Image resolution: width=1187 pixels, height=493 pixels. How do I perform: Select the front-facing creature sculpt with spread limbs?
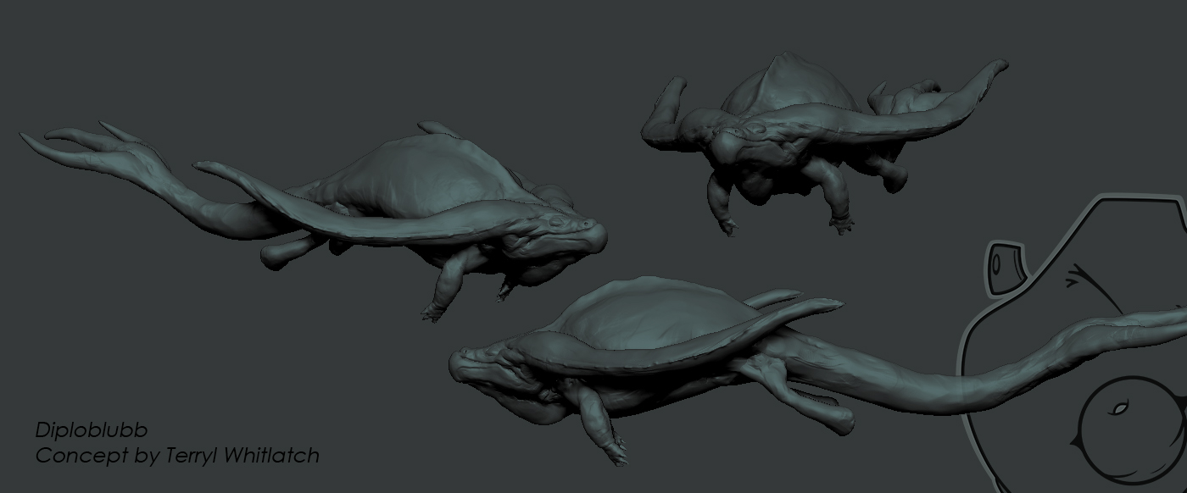(824, 143)
